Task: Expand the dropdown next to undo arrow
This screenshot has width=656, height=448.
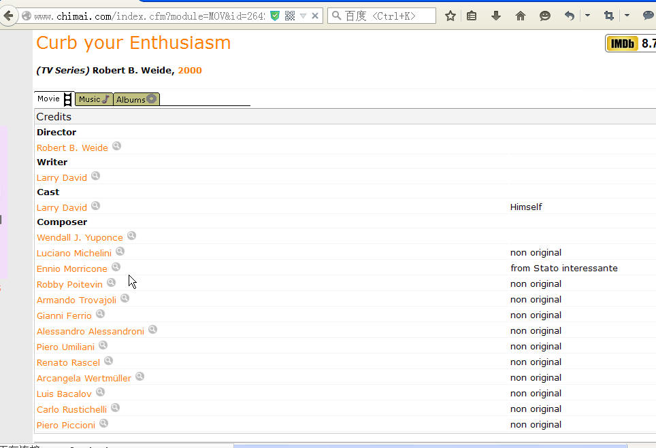Action: pyautogui.click(x=587, y=16)
